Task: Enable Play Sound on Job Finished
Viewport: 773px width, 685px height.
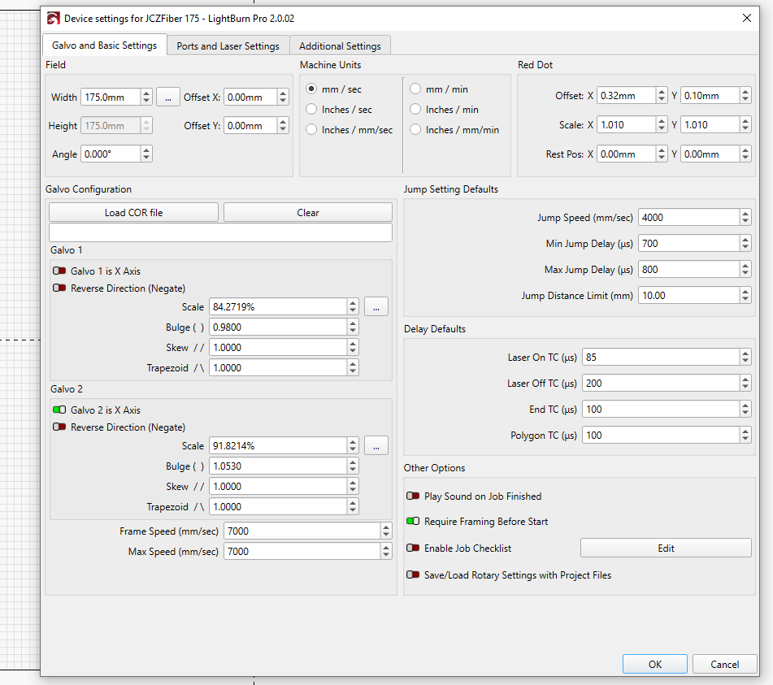Action: coord(413,496)
